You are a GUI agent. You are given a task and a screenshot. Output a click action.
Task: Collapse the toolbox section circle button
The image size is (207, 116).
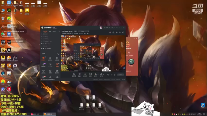point(58,54)
